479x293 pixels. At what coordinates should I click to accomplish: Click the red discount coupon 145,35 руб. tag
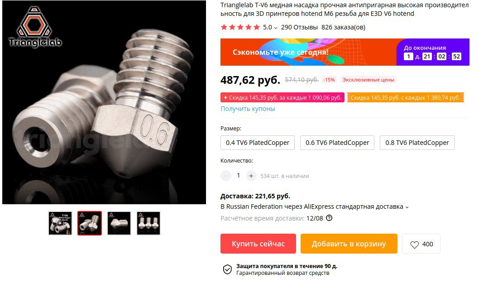(283, 97)
